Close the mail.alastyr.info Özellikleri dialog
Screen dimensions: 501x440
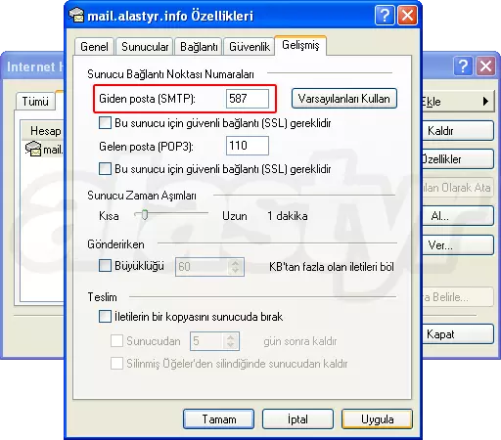click(x=407, y=15)
